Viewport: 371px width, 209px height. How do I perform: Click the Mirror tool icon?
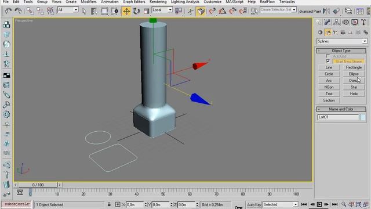click(x=326, y=11)
